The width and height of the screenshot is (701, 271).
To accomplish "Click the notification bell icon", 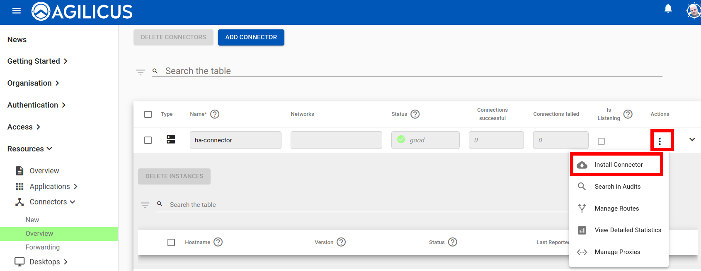I will [x=668, y=9].
